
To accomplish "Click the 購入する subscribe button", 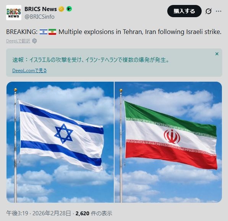I will 184,11.
